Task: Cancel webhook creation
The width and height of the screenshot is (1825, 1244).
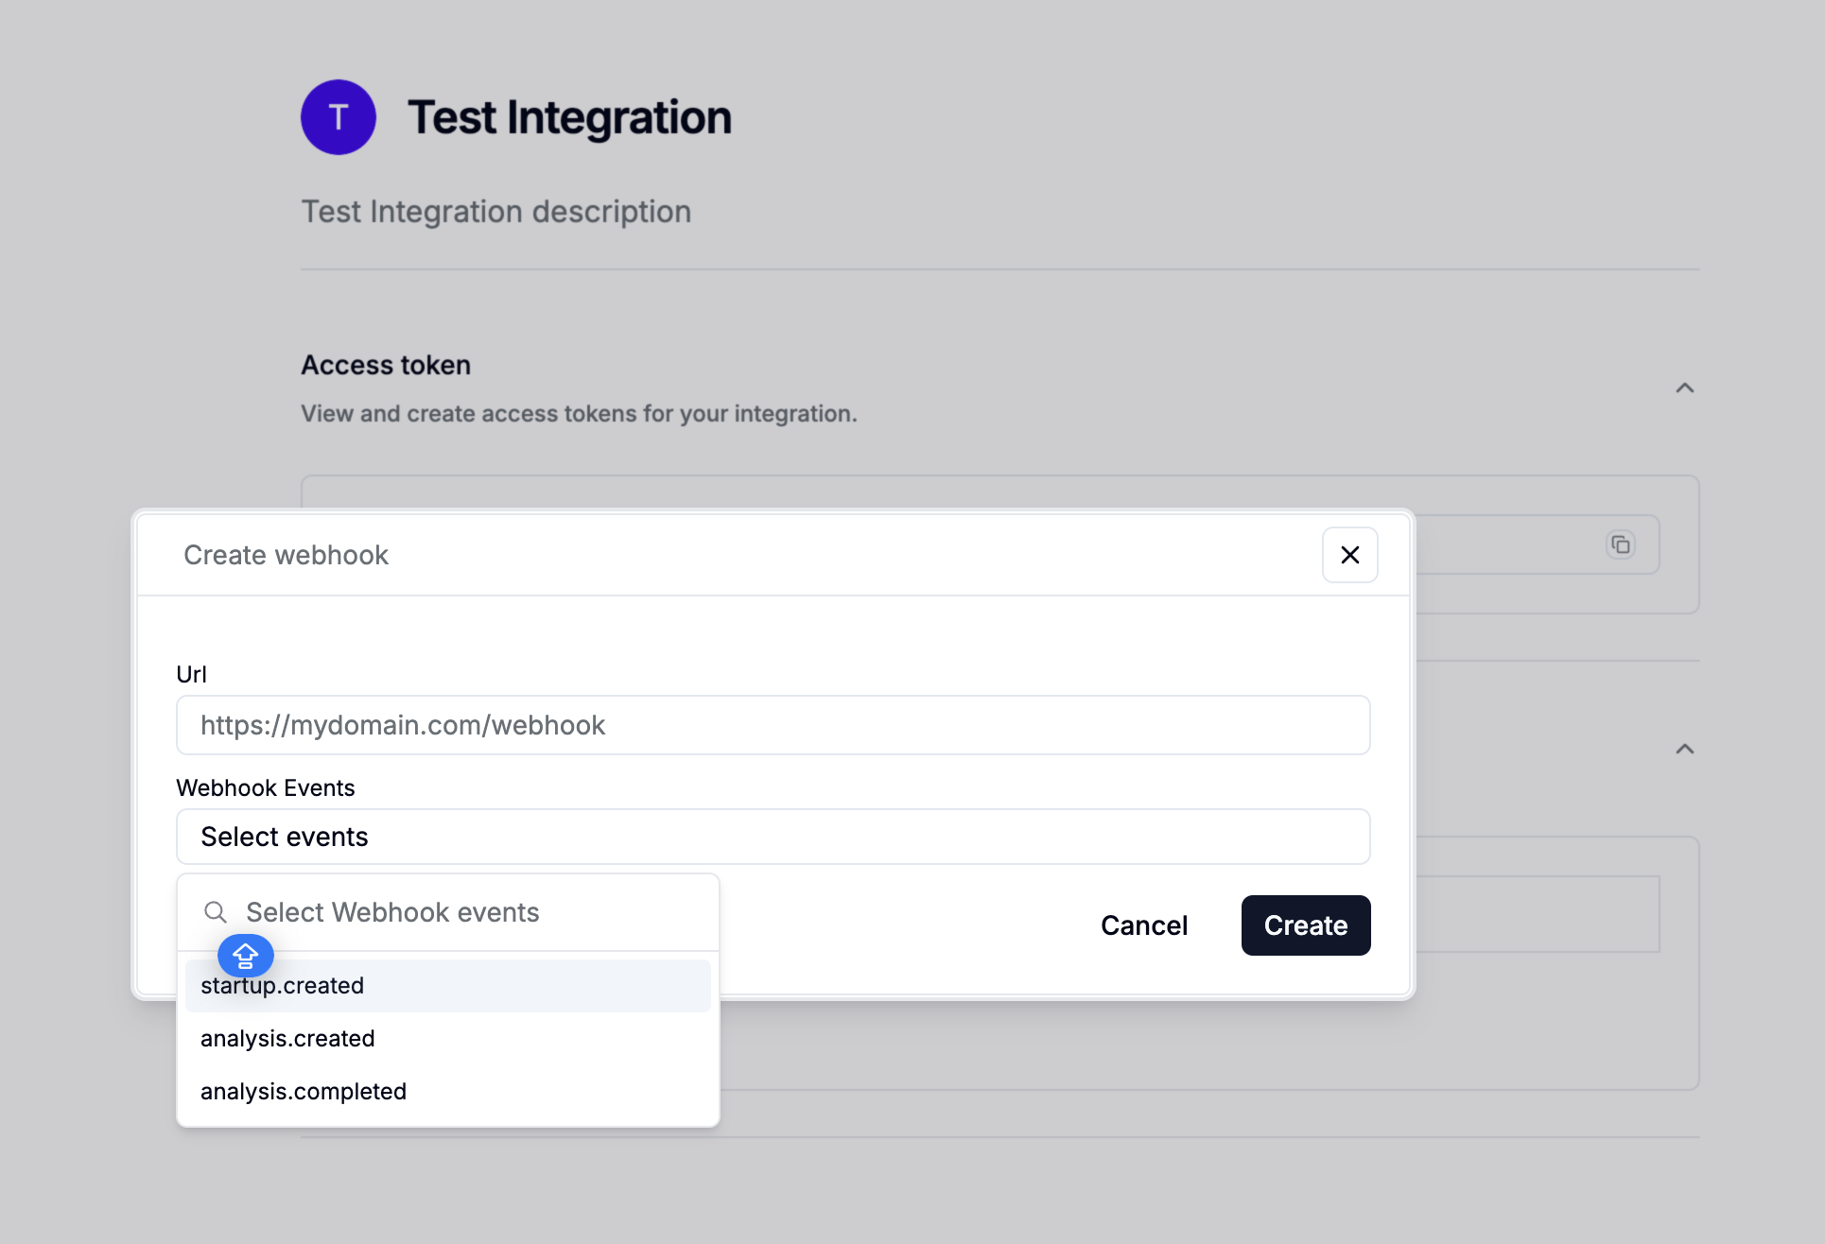Action: coord(1143,925)
